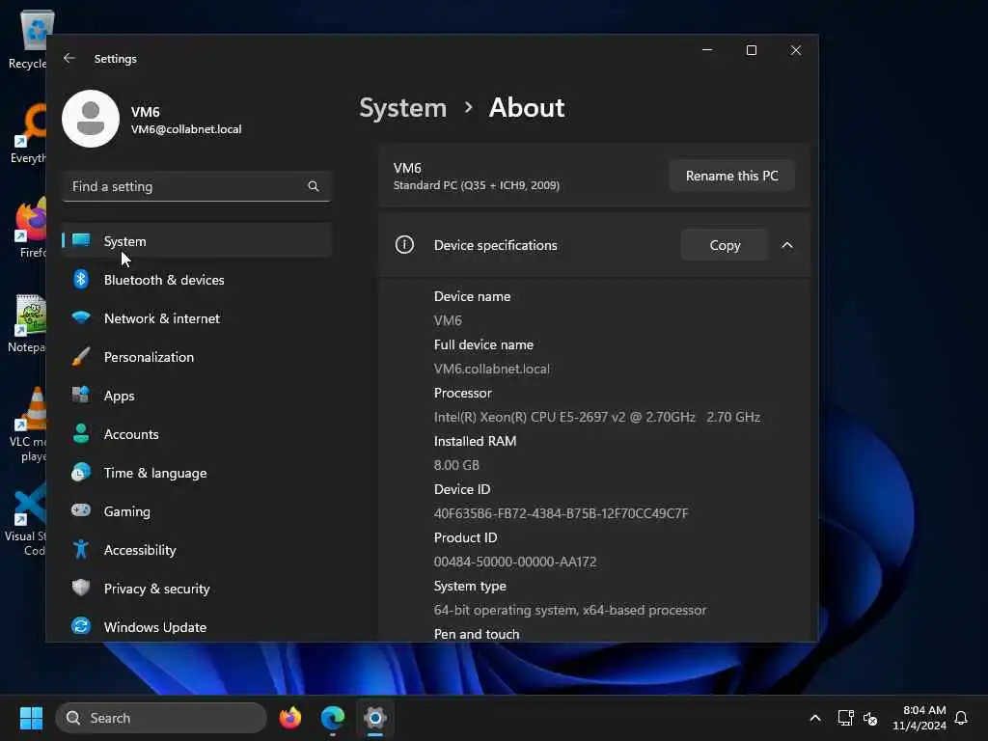Viewport: 988px width, 741px height.
Task: Open Privacy & security settings
Action: [x=197, y=588]
